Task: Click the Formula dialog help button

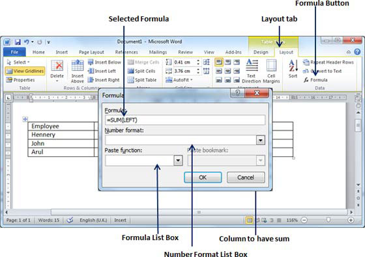Action: 237,93
